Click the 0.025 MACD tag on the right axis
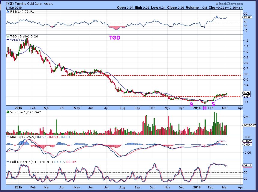The height and width of the screenshot is (192, 258). (x=247, y=141)
